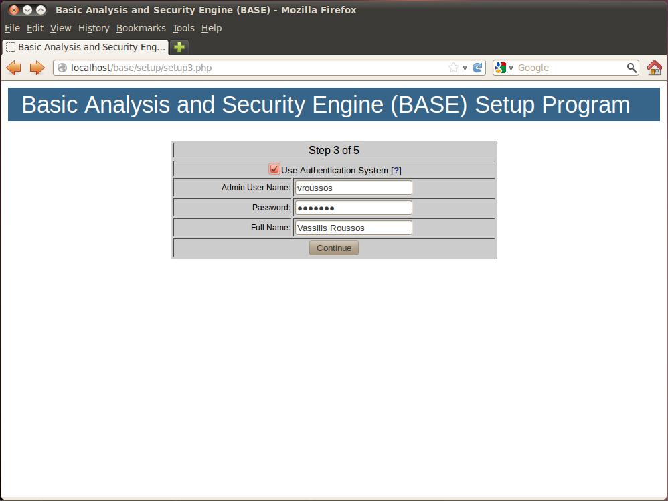Viewport: 668px width, 501px height.
Task: Open the Firefox Home page icon
Action: point(655,68)
